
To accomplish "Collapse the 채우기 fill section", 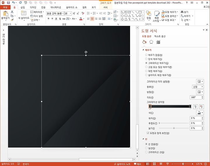I will point(143,50).
